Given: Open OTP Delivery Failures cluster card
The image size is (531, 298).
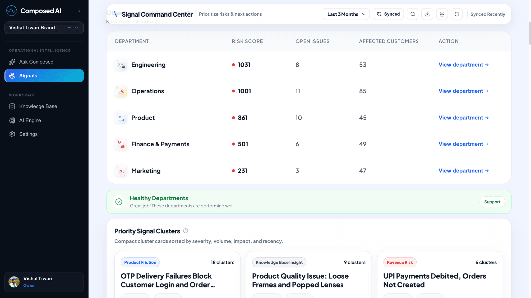Looking at the screenshot, I should [178, 274].
